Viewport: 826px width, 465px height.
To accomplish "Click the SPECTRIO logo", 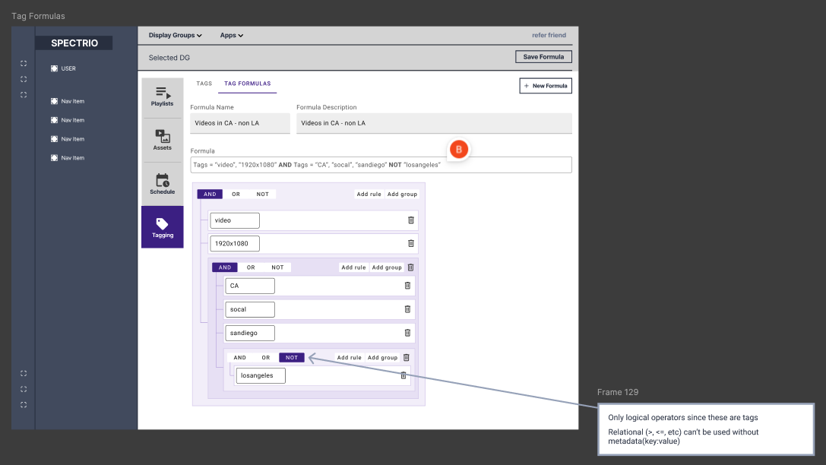I will click(74, 43).
